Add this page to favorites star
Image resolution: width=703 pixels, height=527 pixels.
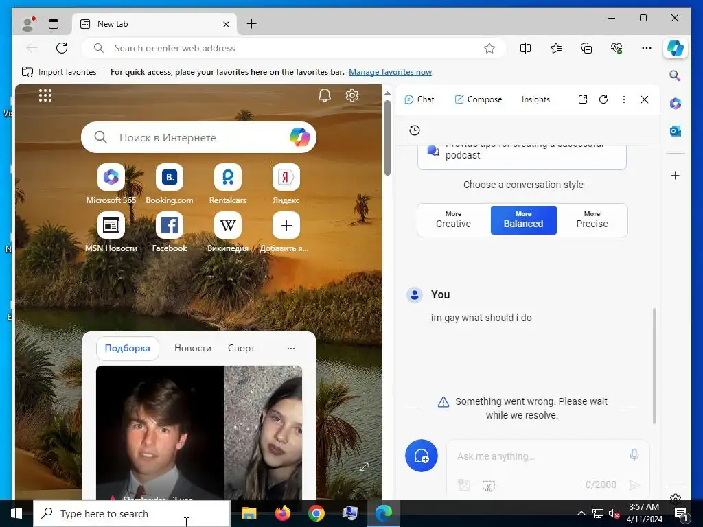(489, 48)
